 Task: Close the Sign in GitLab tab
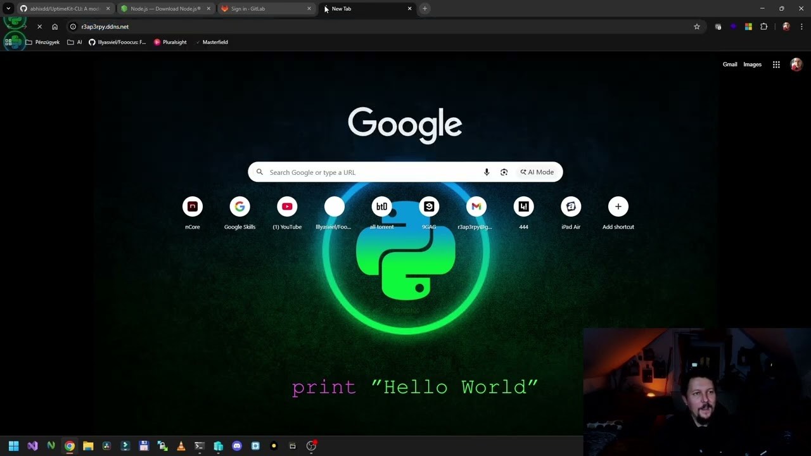tap(309, 8)
